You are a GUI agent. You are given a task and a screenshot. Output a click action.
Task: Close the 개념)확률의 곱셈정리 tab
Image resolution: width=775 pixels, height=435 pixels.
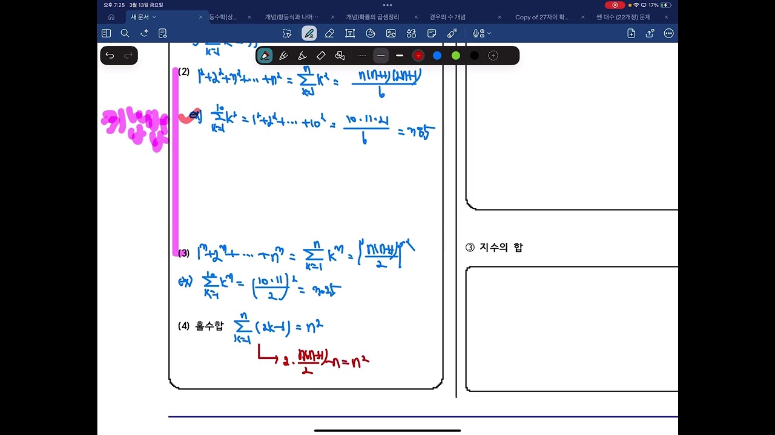[x=417, y=17]
